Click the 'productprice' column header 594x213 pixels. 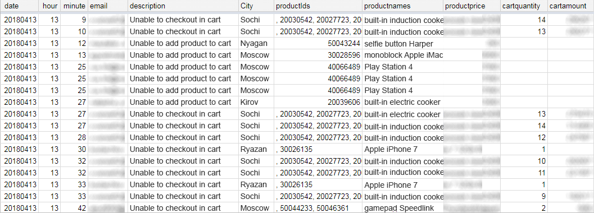(471, 6)
